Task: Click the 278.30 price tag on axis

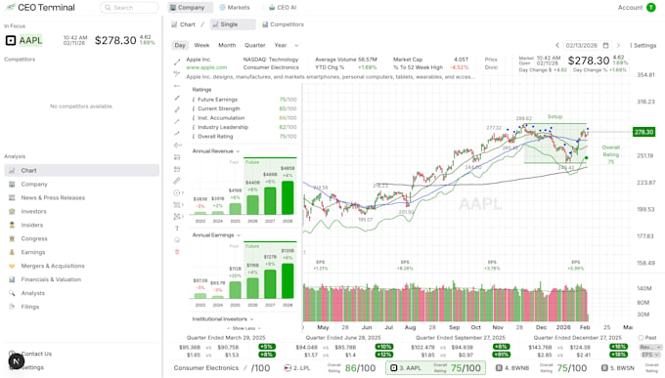Action: (643, 132)
